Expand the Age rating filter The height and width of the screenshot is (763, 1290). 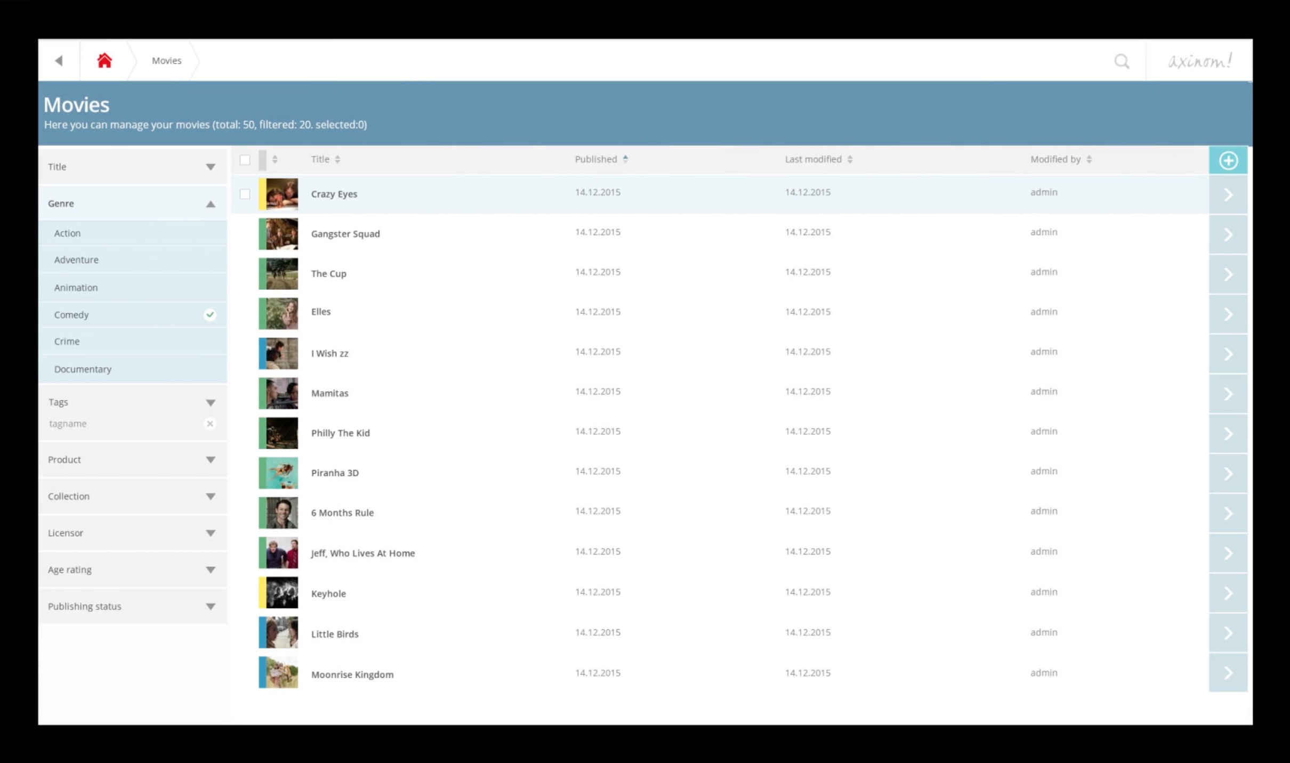(211, 570)
